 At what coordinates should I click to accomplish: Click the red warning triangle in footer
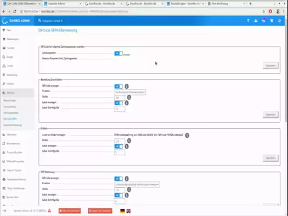(x=49, y=211)
